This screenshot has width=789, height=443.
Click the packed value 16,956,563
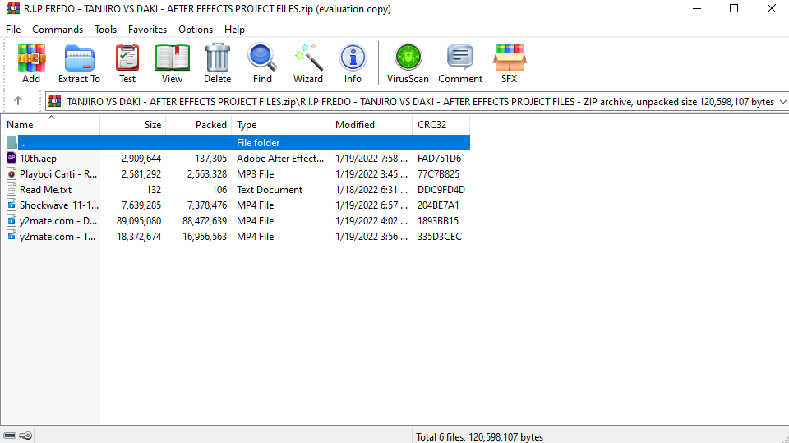[x=205, y=236]
